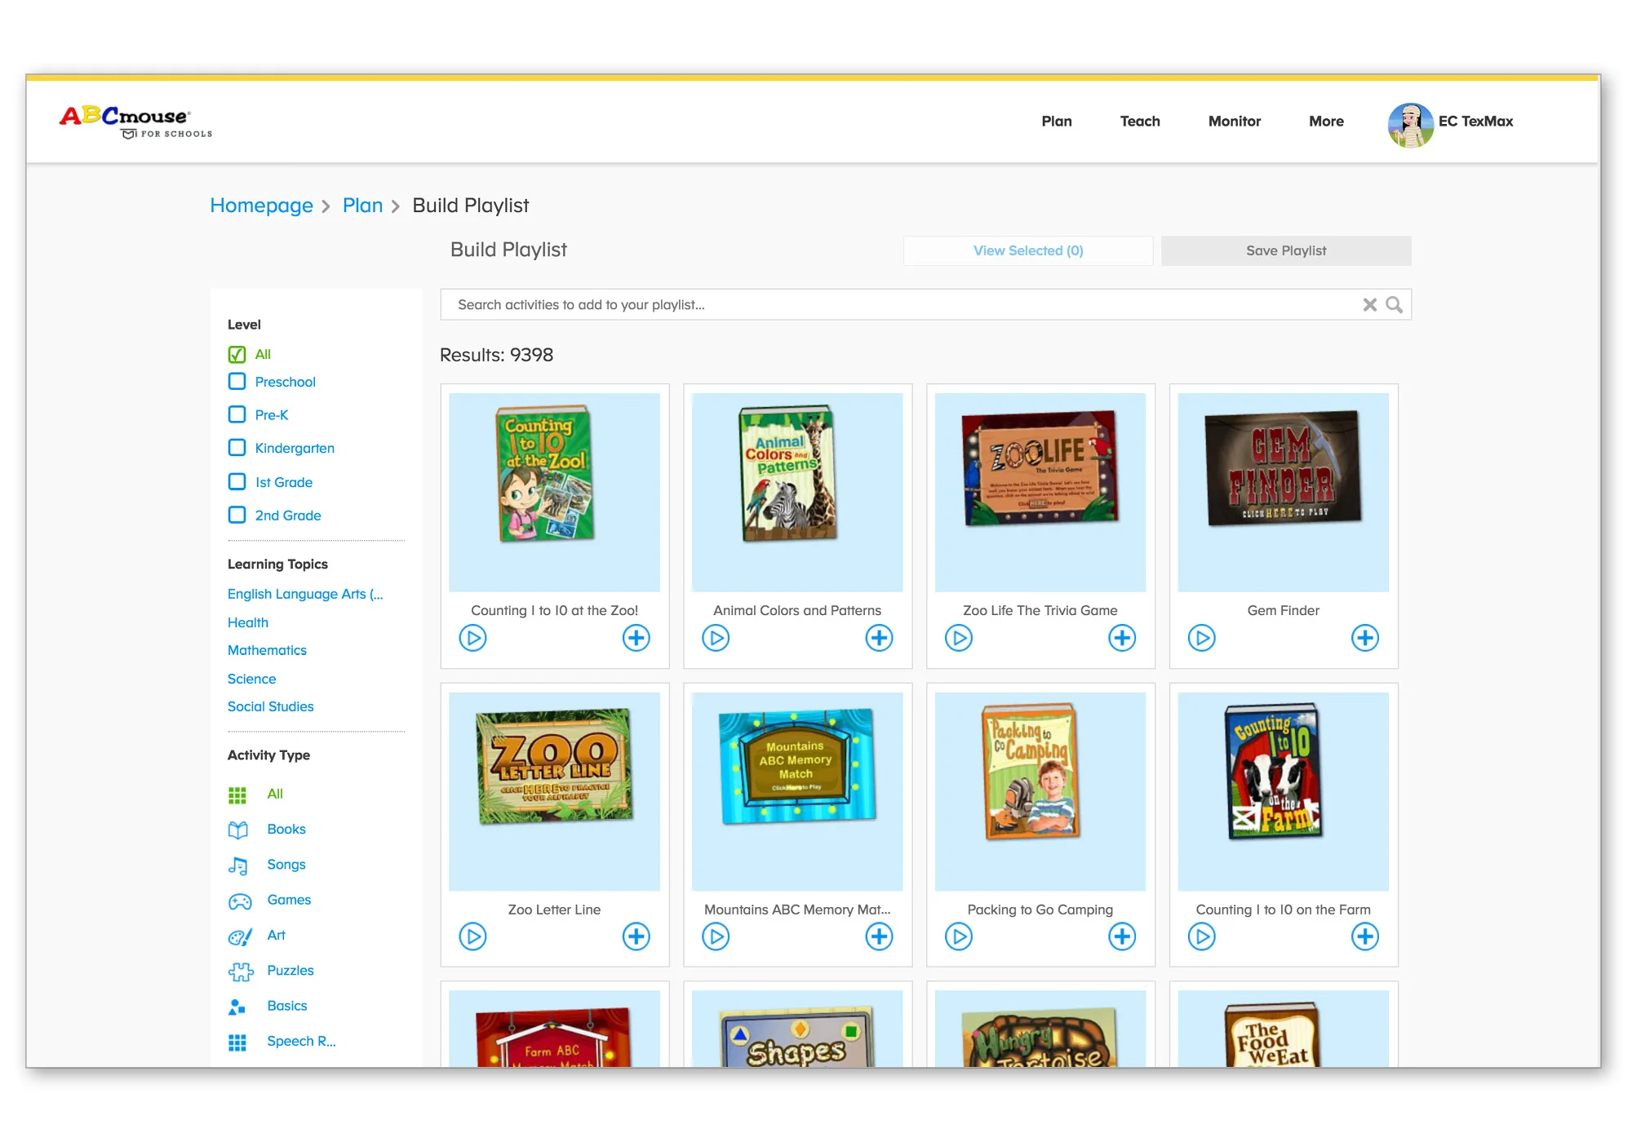
Task: Open the More menu
Action: [1326, 121]
